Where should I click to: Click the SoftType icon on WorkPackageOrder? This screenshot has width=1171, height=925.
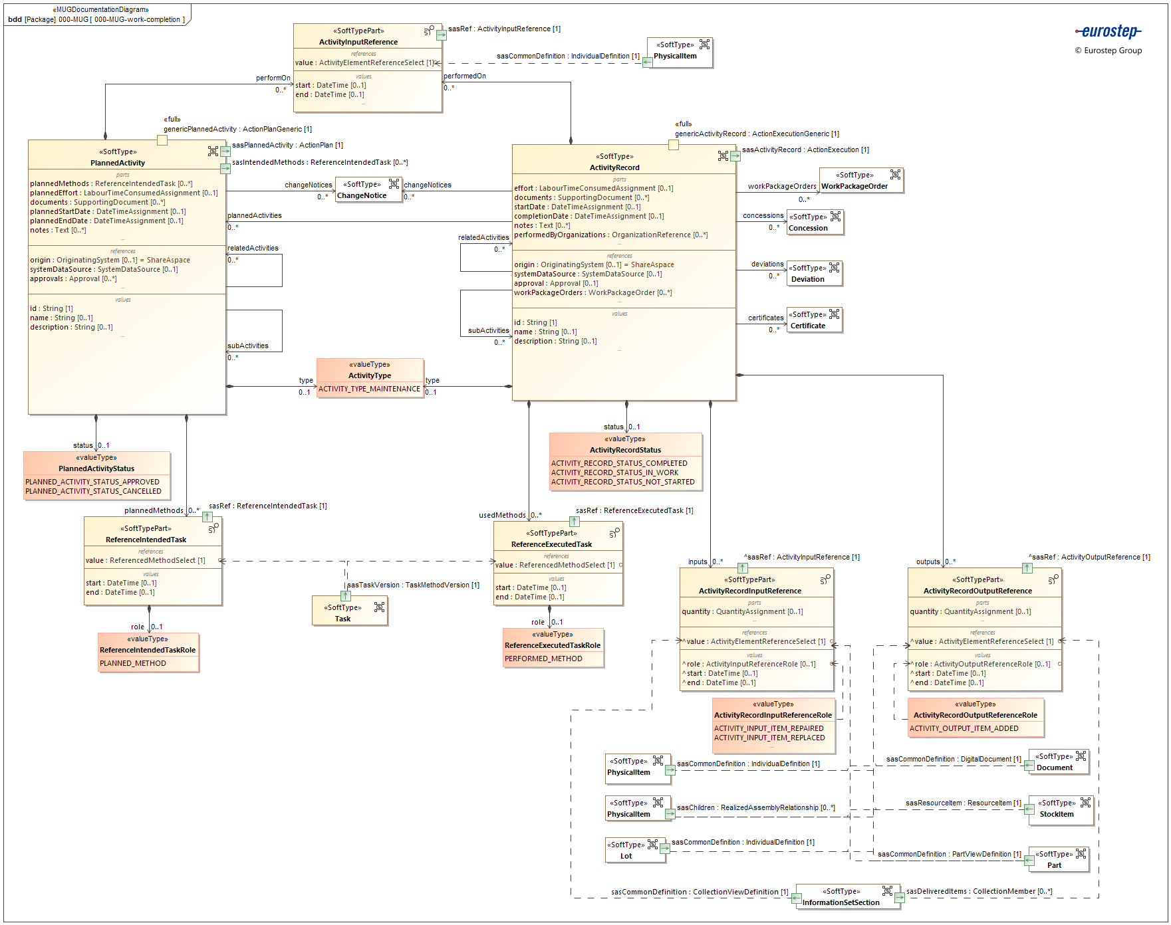pyautogui.click(x=895, y=175)
